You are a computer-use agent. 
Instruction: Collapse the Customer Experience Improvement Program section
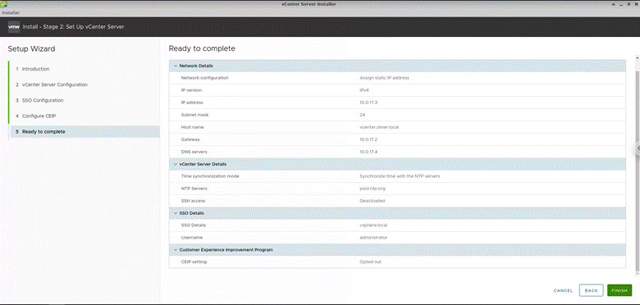coord(176,249)
